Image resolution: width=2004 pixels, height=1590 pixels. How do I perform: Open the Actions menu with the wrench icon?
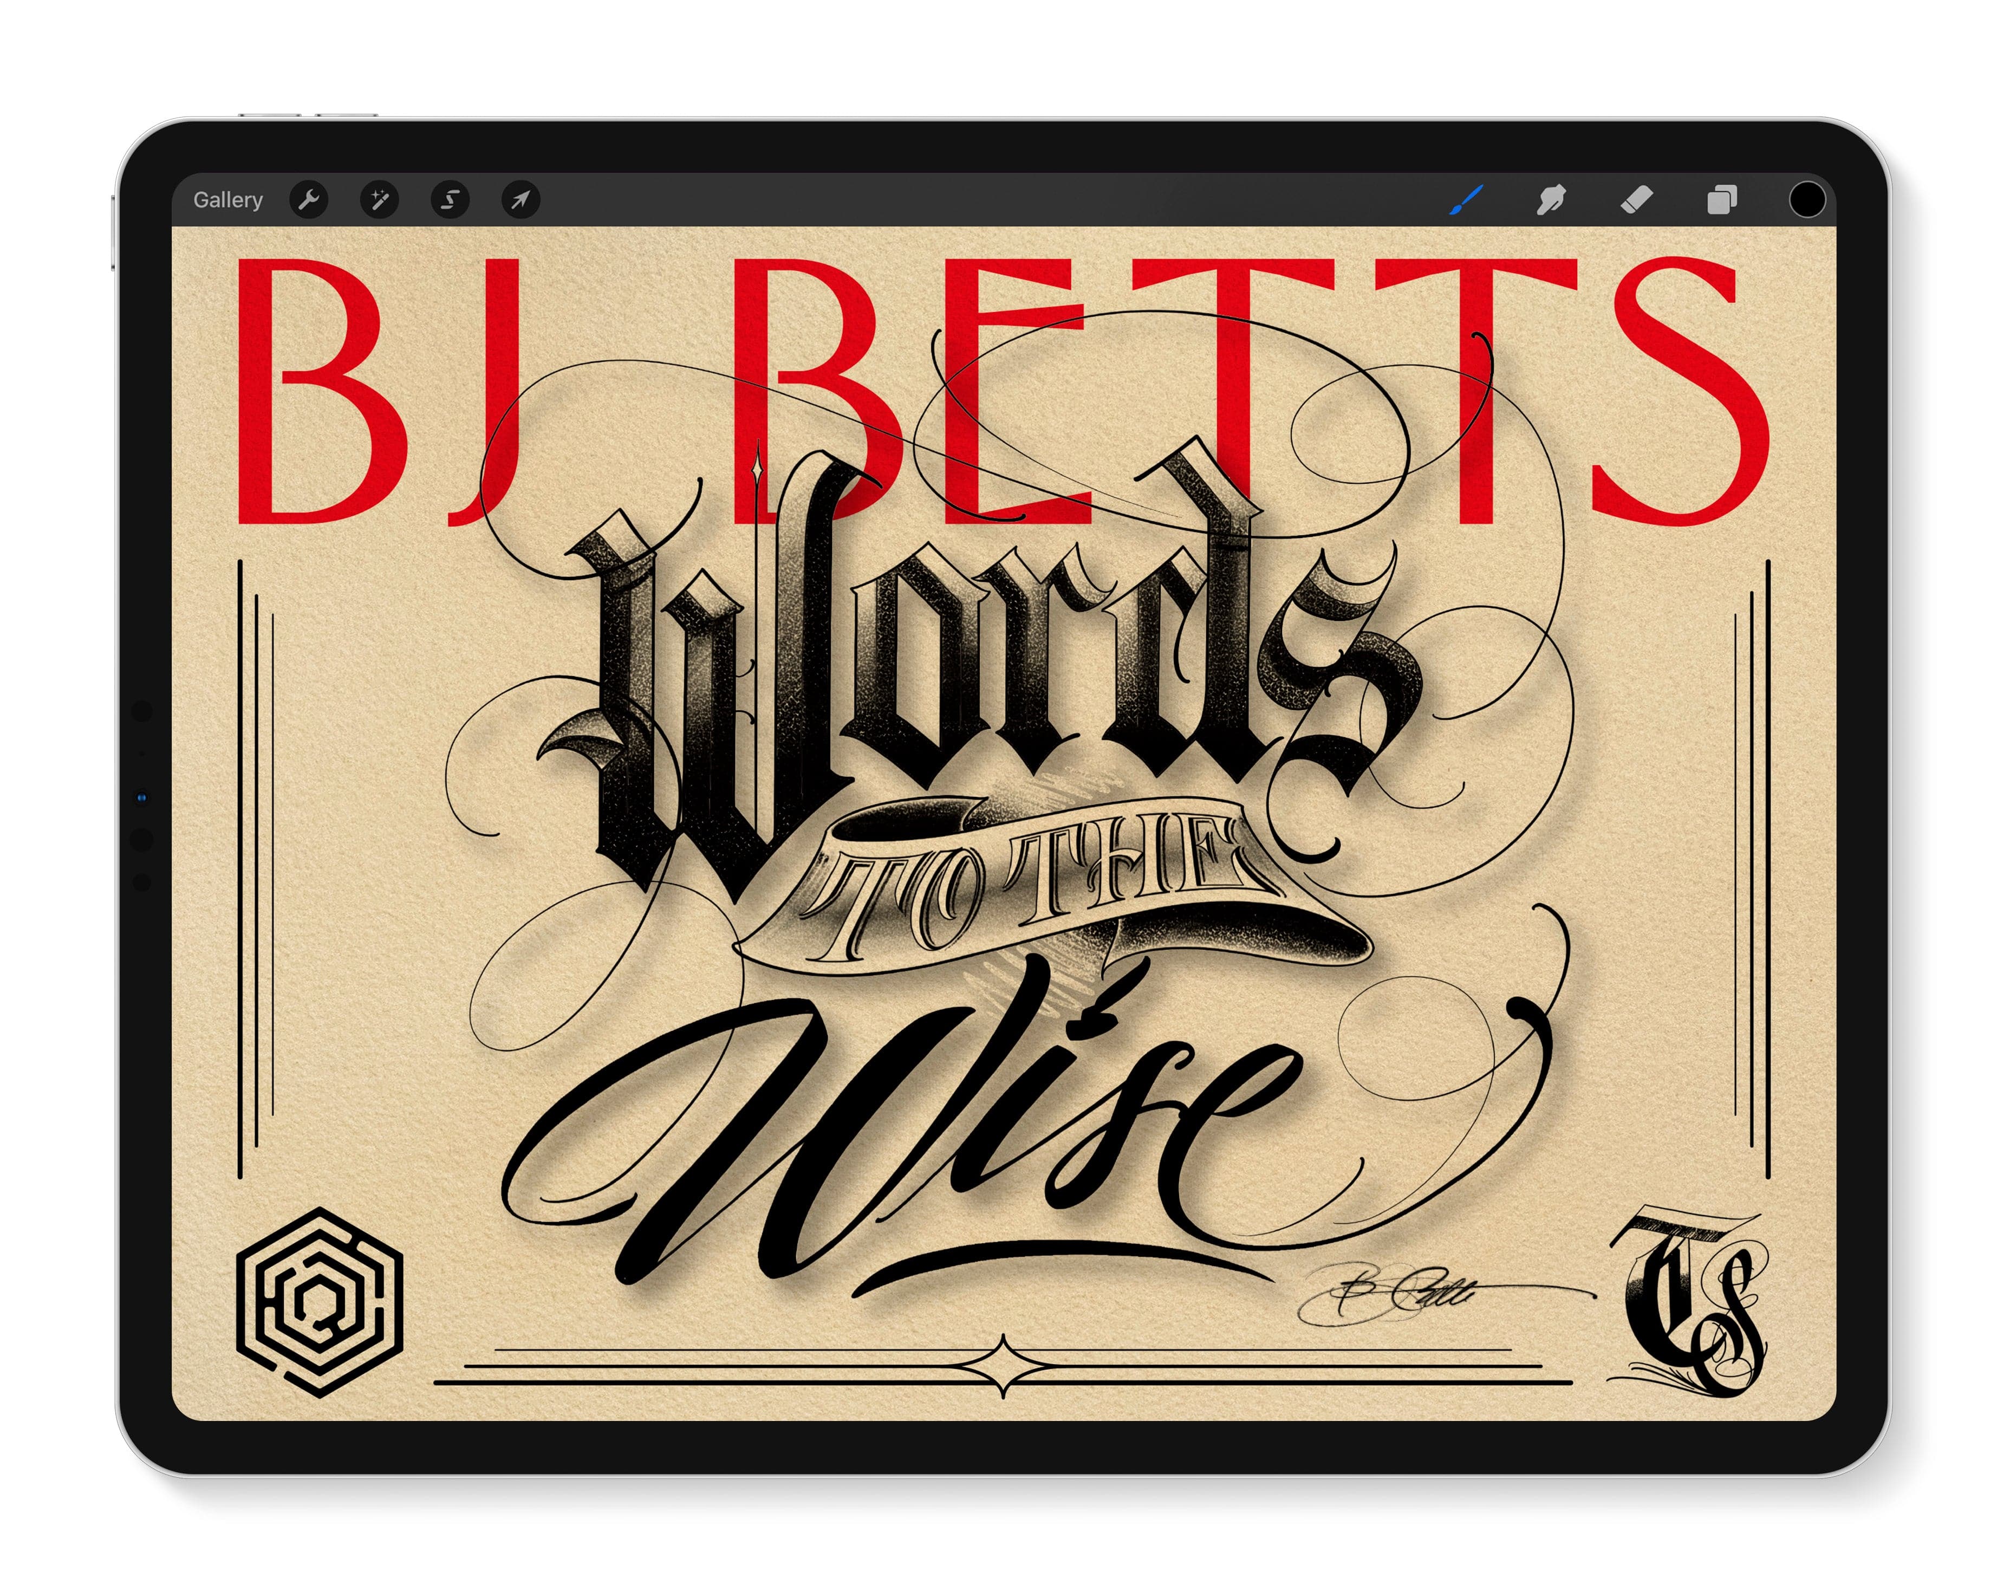pos(310,200)
